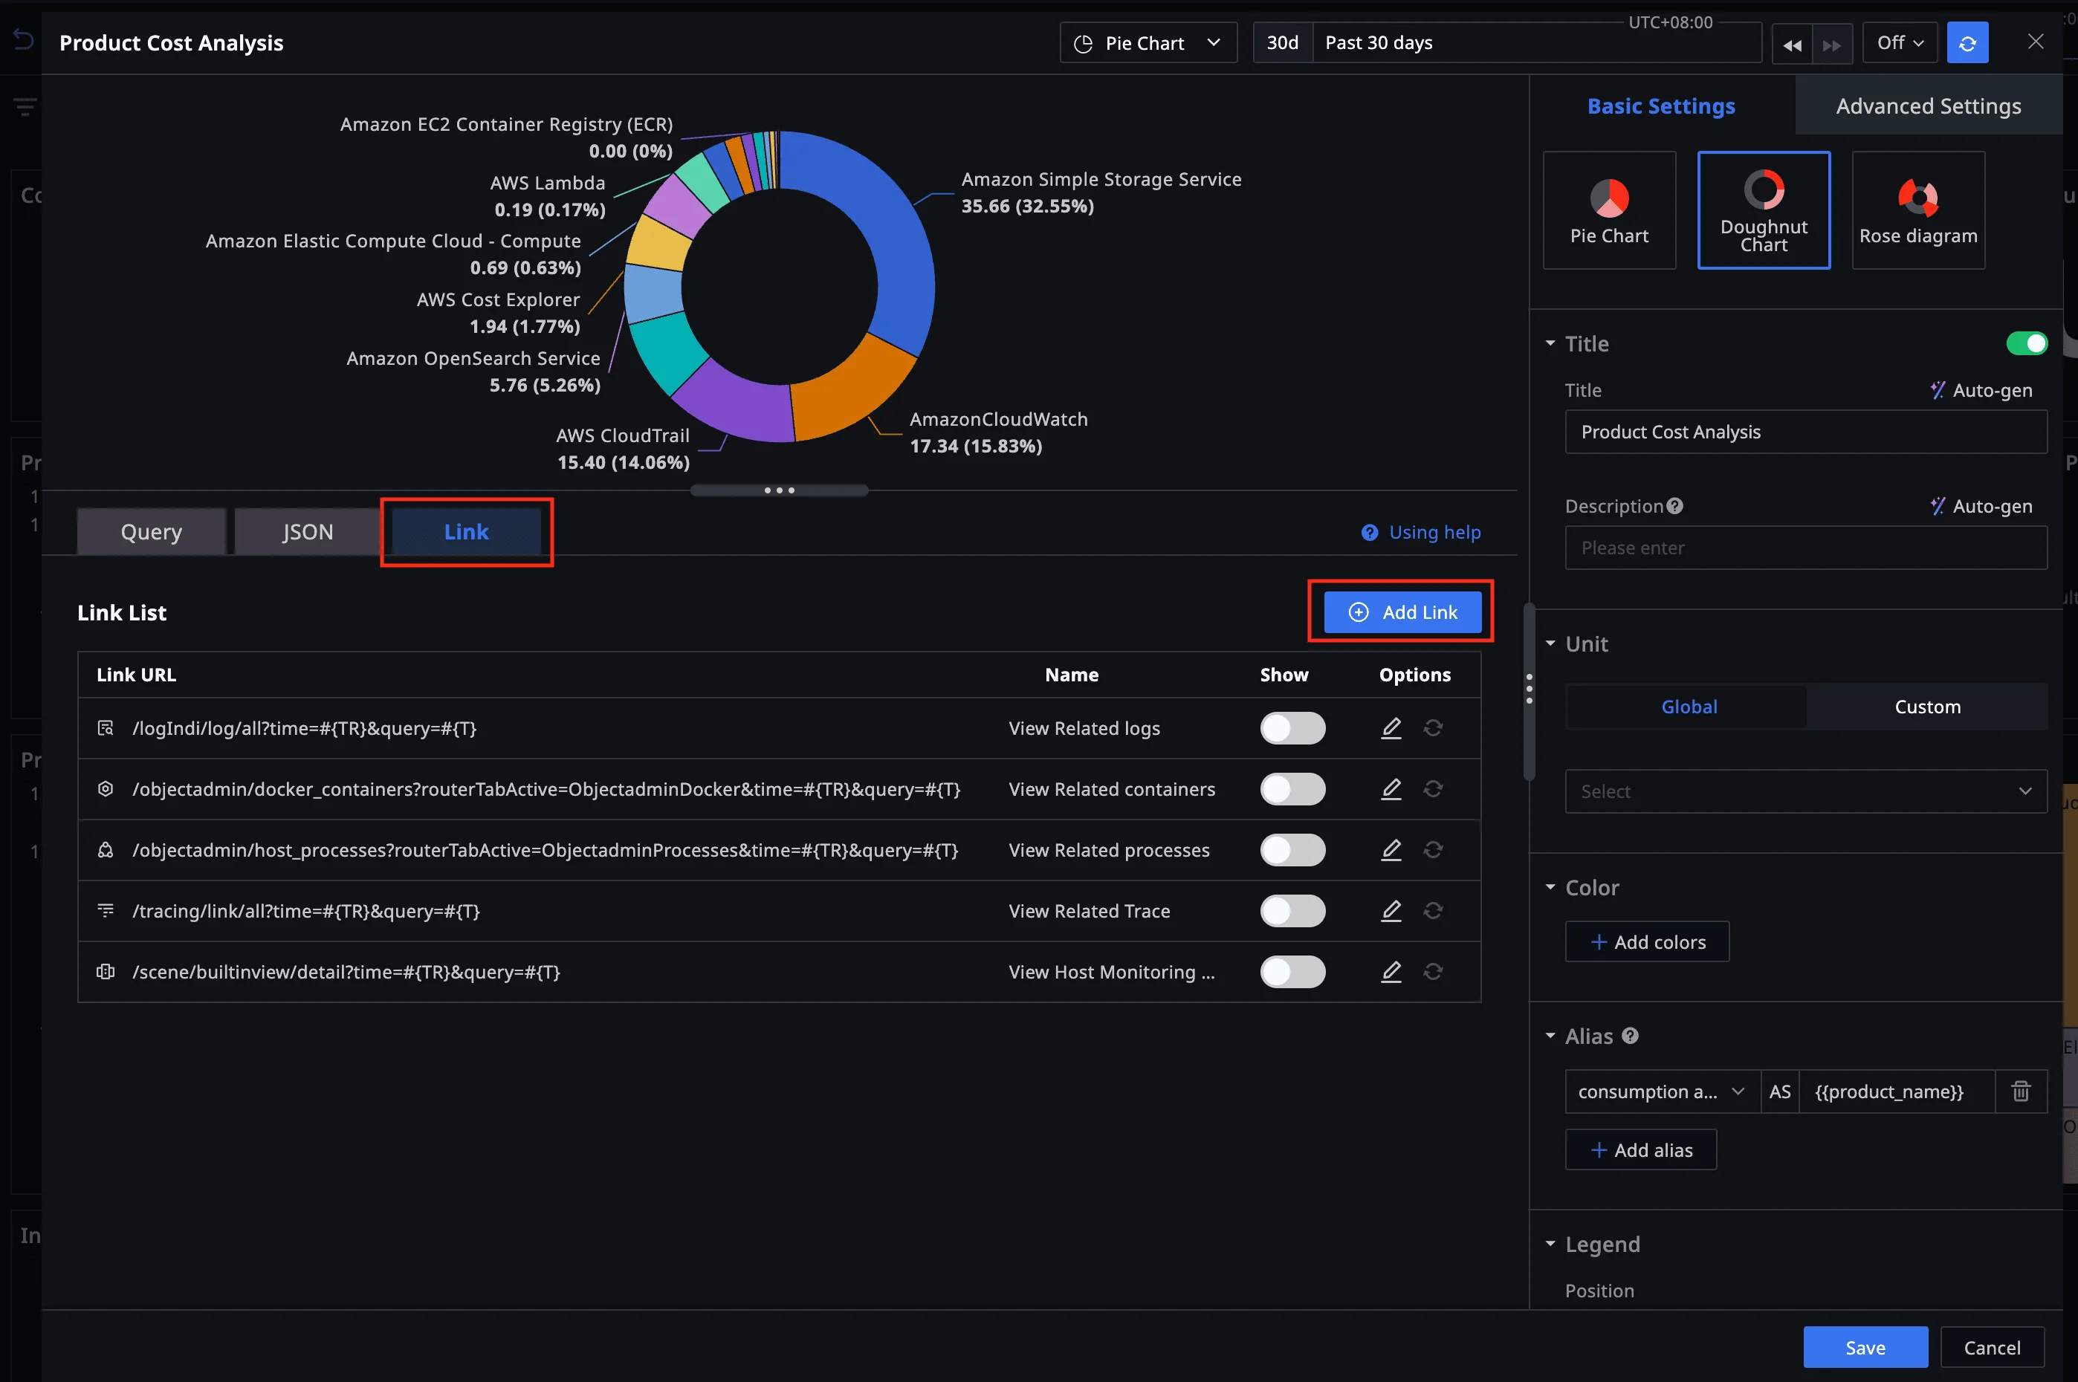2078x1382 pixels.
Task: Toggle Show for View Related logs
Action: [x=1292, y=728]
